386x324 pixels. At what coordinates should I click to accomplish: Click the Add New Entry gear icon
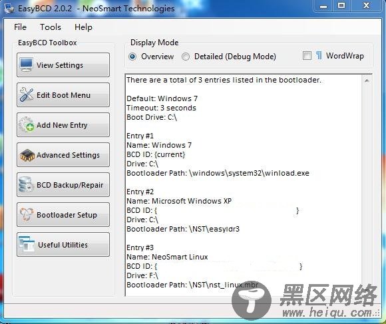[27, 124]
